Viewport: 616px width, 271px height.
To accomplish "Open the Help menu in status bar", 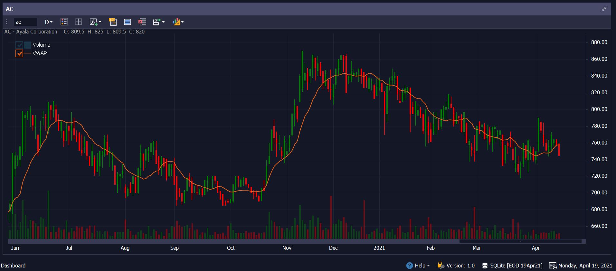I will tap(418, 266).
